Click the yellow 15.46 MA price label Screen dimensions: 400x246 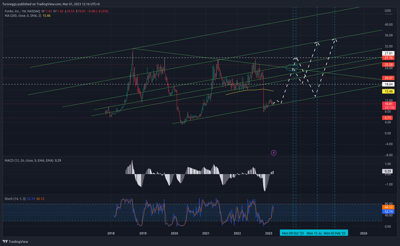click(x=388, y=91)
